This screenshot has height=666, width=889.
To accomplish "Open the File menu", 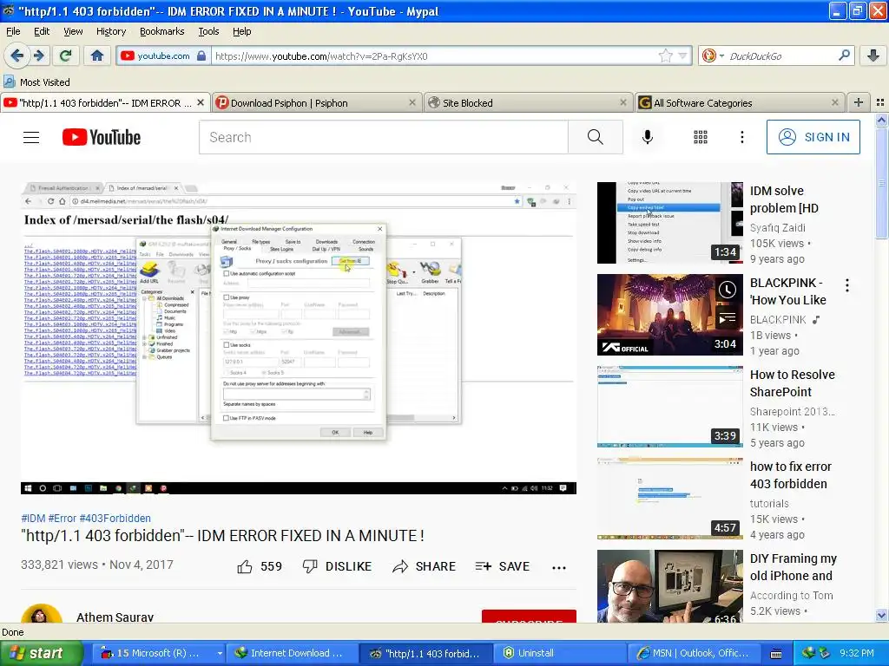I will coord(13,31).
